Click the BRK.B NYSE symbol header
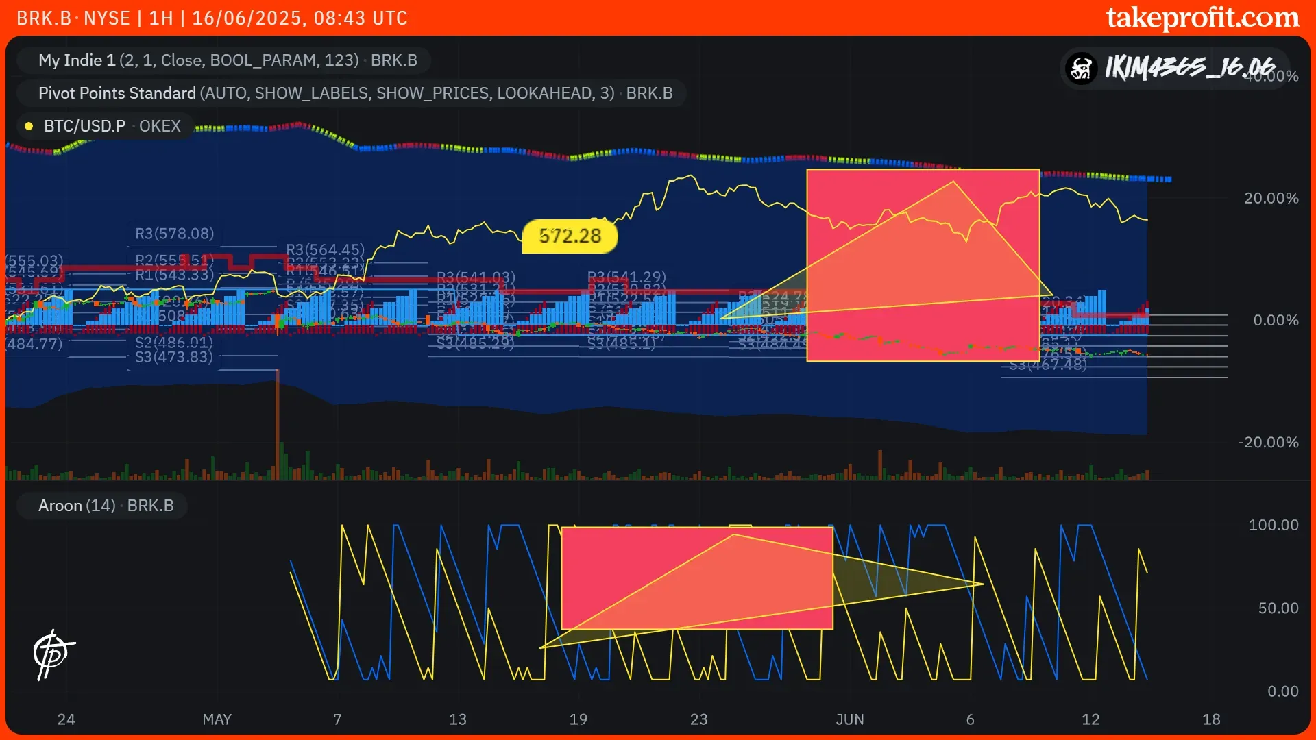The width and height of the screenshot is (1316, 740). (x=73, y=18)
